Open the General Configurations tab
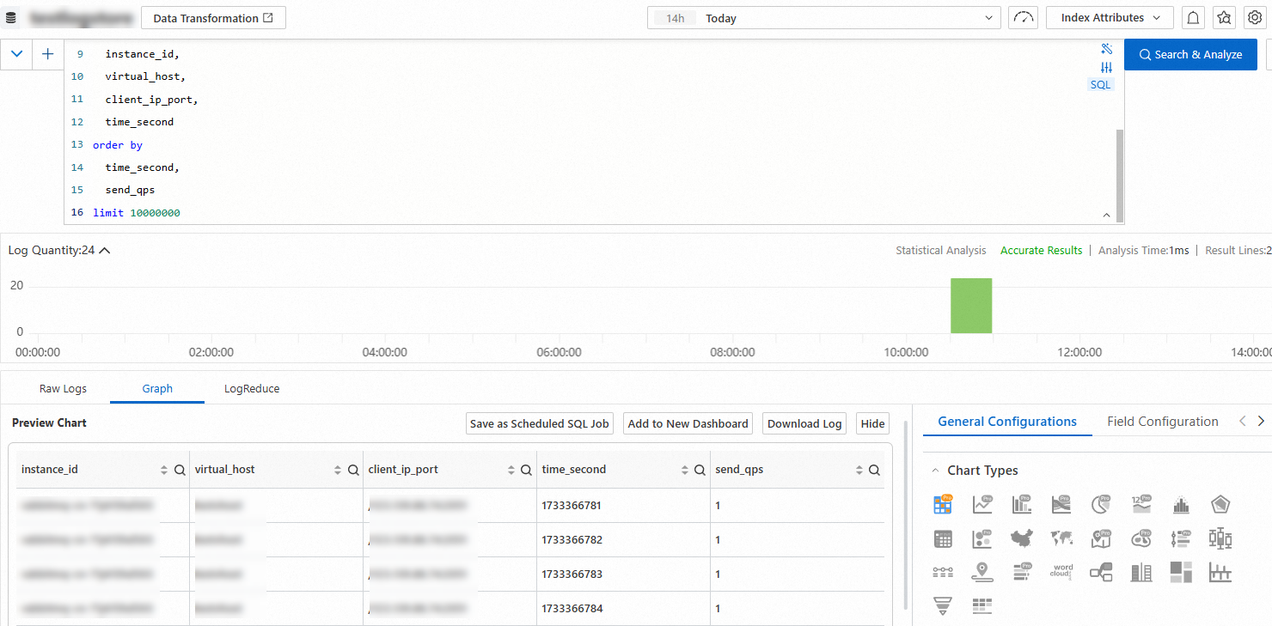The height and width of the screenshot is (626, 1272). point(1007,422)
